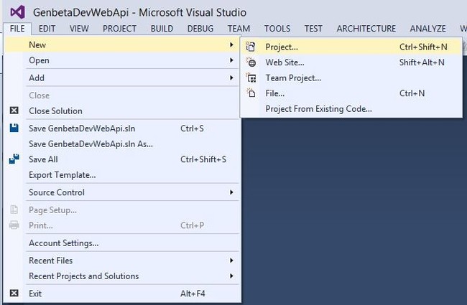467x305 pixels.
Task: Open the ARCHITECTURE menu
Action: (x=366, y=29)
